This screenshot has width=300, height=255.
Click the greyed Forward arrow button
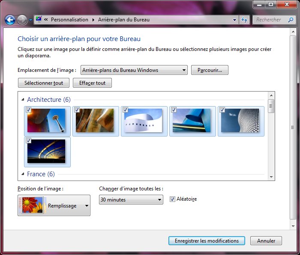(x=22, y=20)
